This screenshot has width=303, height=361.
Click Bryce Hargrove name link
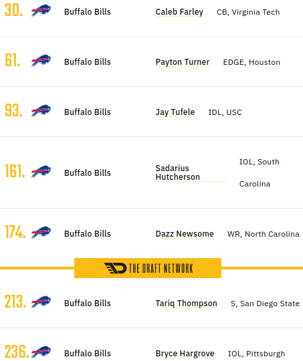point(185,354)
